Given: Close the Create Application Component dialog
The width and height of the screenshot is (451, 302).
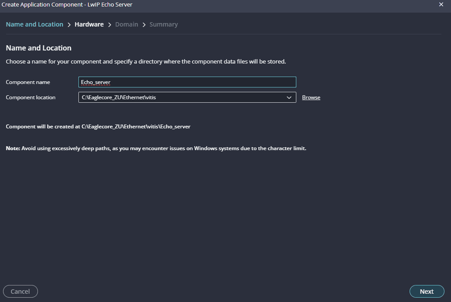Looking at the screenshot, I should click(441, 4).
